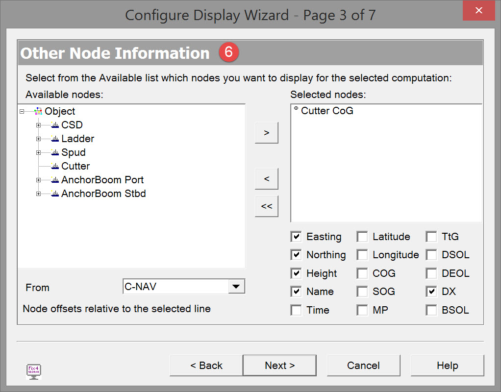Open the From C-NAV dropdown

(x=236, y=287)
